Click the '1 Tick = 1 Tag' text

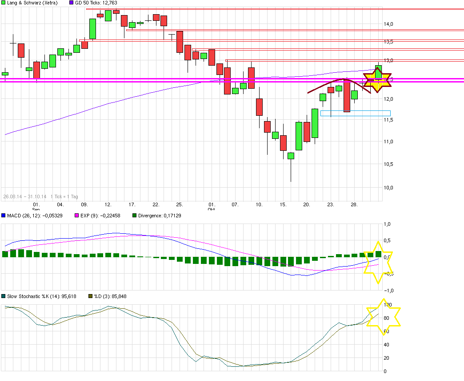click(64, 196)
